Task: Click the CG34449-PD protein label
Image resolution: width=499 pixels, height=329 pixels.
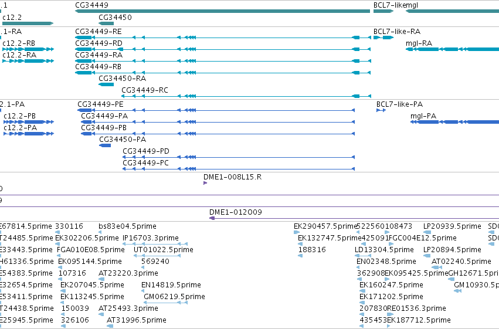Action: pos(146,151)
